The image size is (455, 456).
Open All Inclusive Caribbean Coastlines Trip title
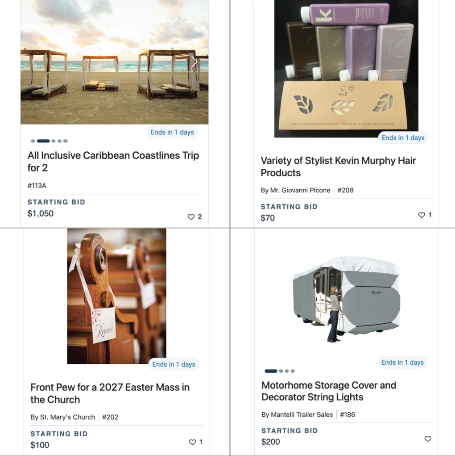click(x=113, y=161)
